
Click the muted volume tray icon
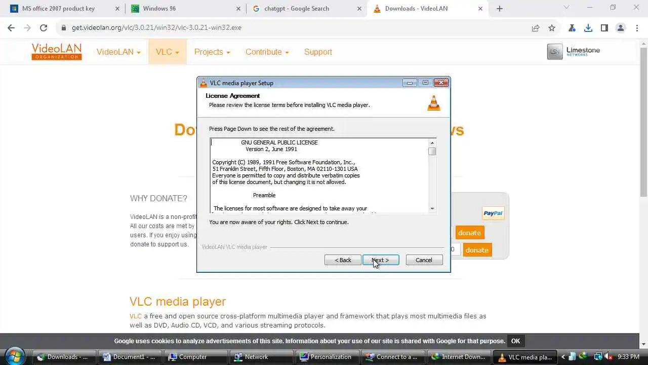point(607,356)
